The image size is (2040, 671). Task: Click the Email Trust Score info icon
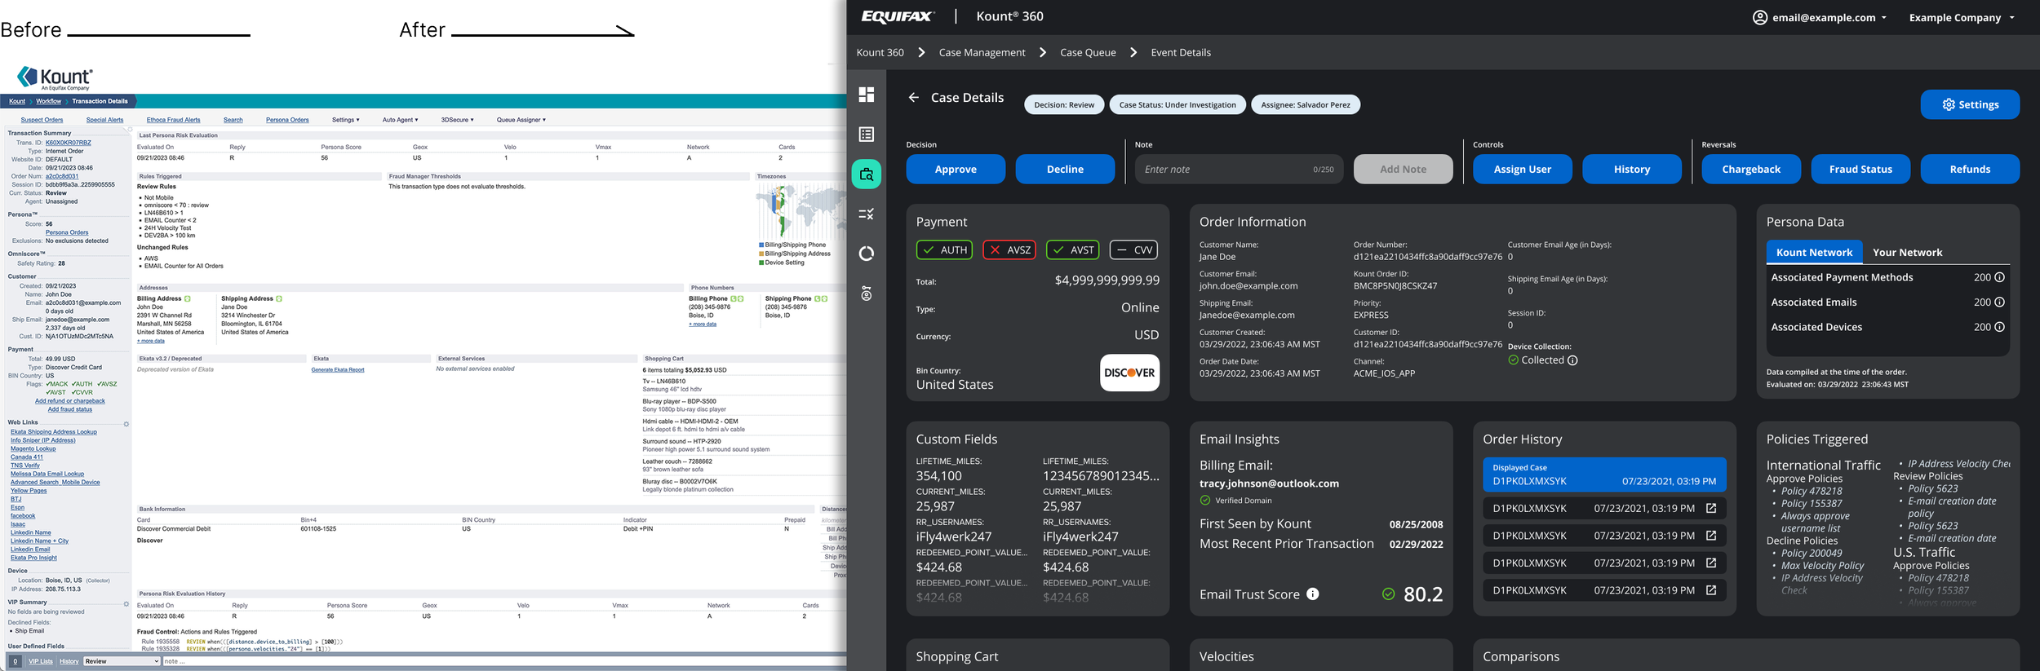click(1312, 594)
